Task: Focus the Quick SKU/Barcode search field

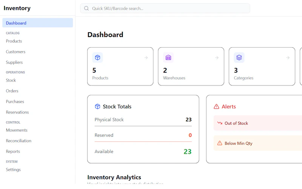Action: click(165, 8)
